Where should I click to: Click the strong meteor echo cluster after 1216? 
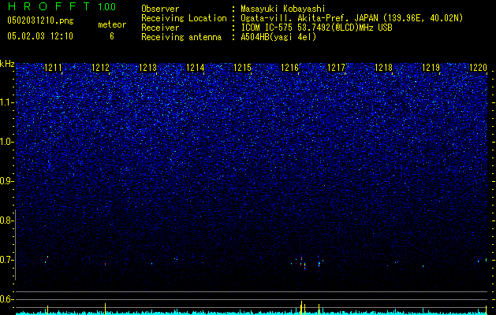(303, 263)
